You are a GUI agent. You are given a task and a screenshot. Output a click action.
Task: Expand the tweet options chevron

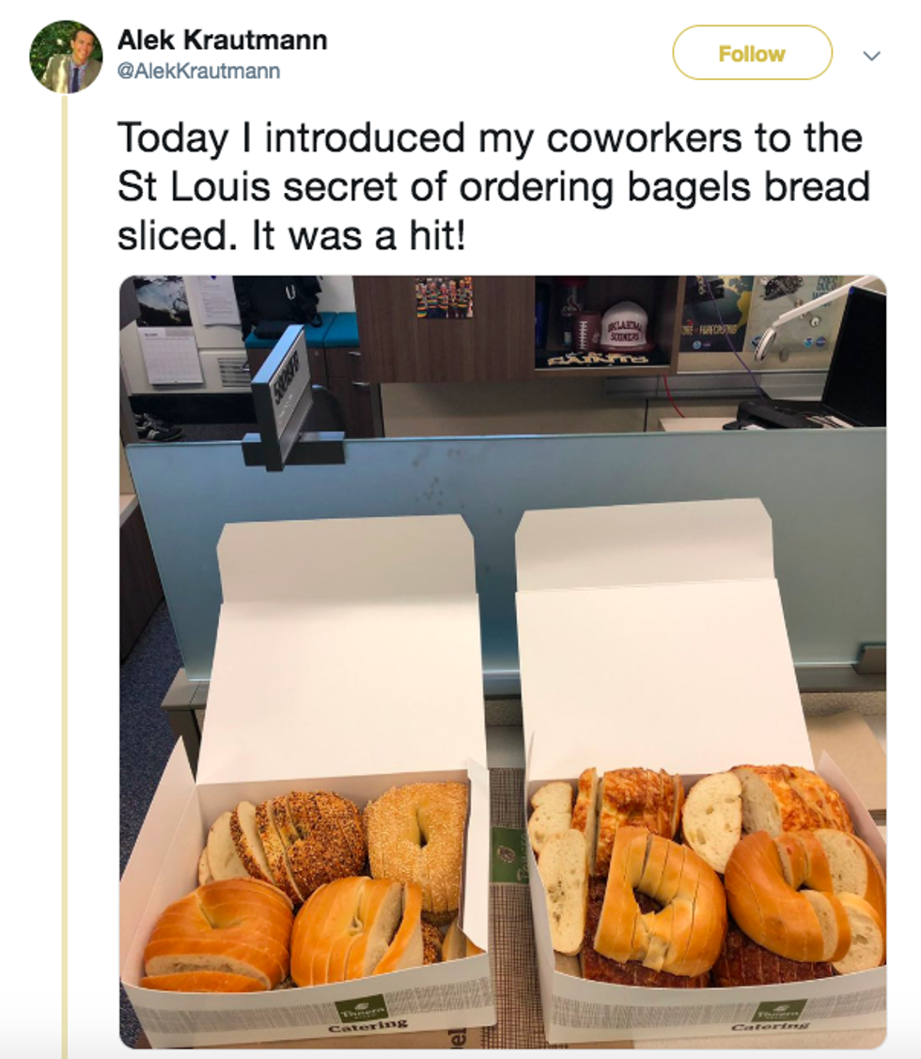872,55
